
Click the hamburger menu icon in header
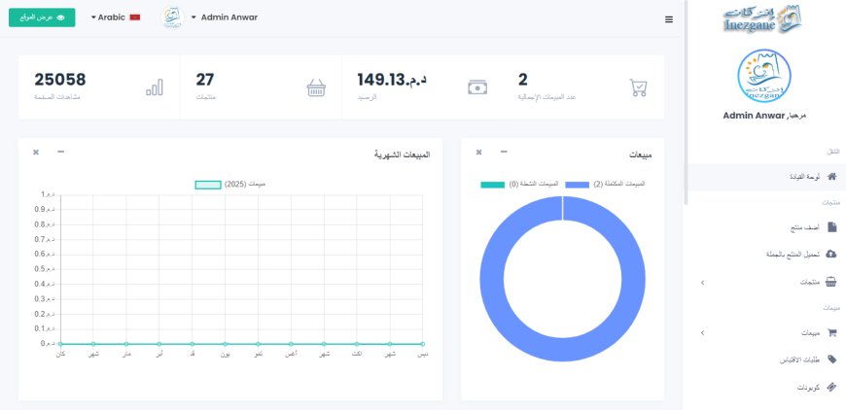coord(668,18)
